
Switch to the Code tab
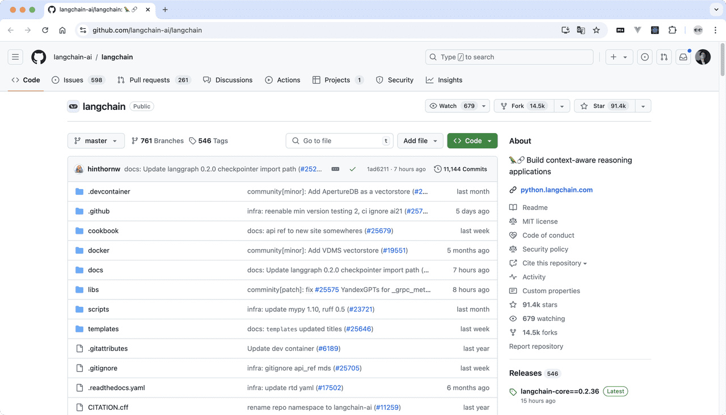click(26, 80)
